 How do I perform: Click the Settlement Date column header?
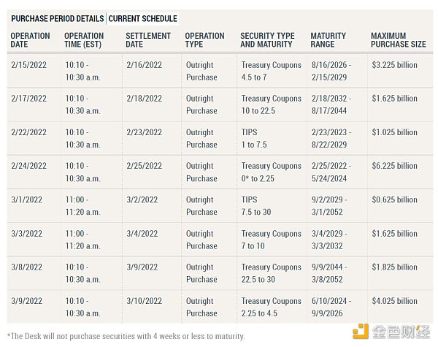(148, 40)
